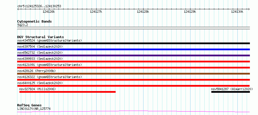The height and width of the screenshot is (115, 258).
Task: Click the 124129k ruler tick label
Action: pos(190,12)
